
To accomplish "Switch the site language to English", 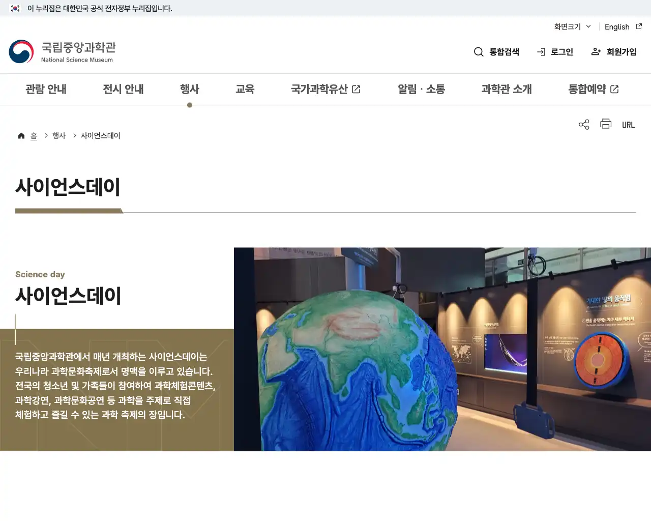I will point(617,26).
